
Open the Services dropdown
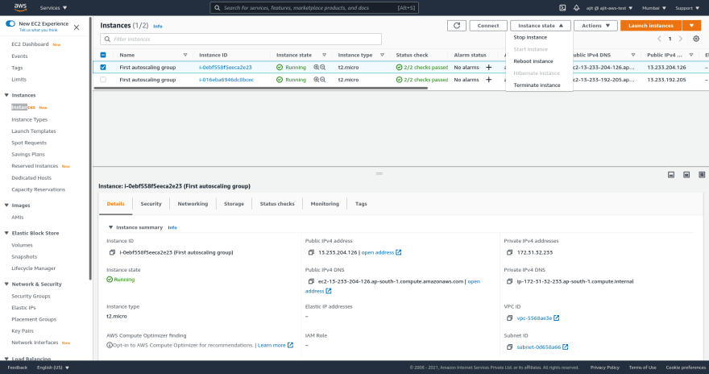53,8
